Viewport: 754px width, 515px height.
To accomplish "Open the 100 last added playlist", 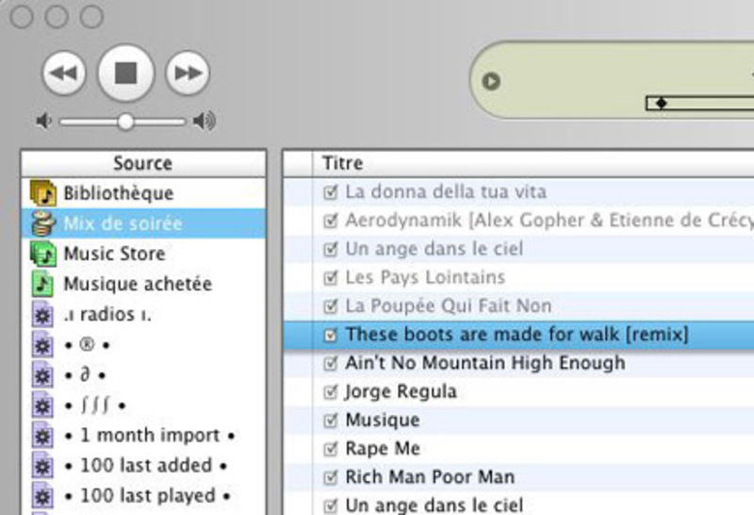I will pos(143,466).
